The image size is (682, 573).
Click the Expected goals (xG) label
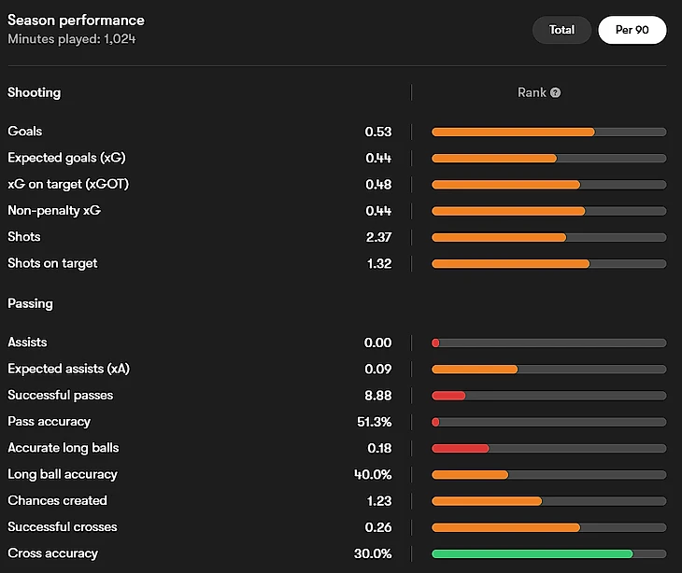(x=66, y=158)
